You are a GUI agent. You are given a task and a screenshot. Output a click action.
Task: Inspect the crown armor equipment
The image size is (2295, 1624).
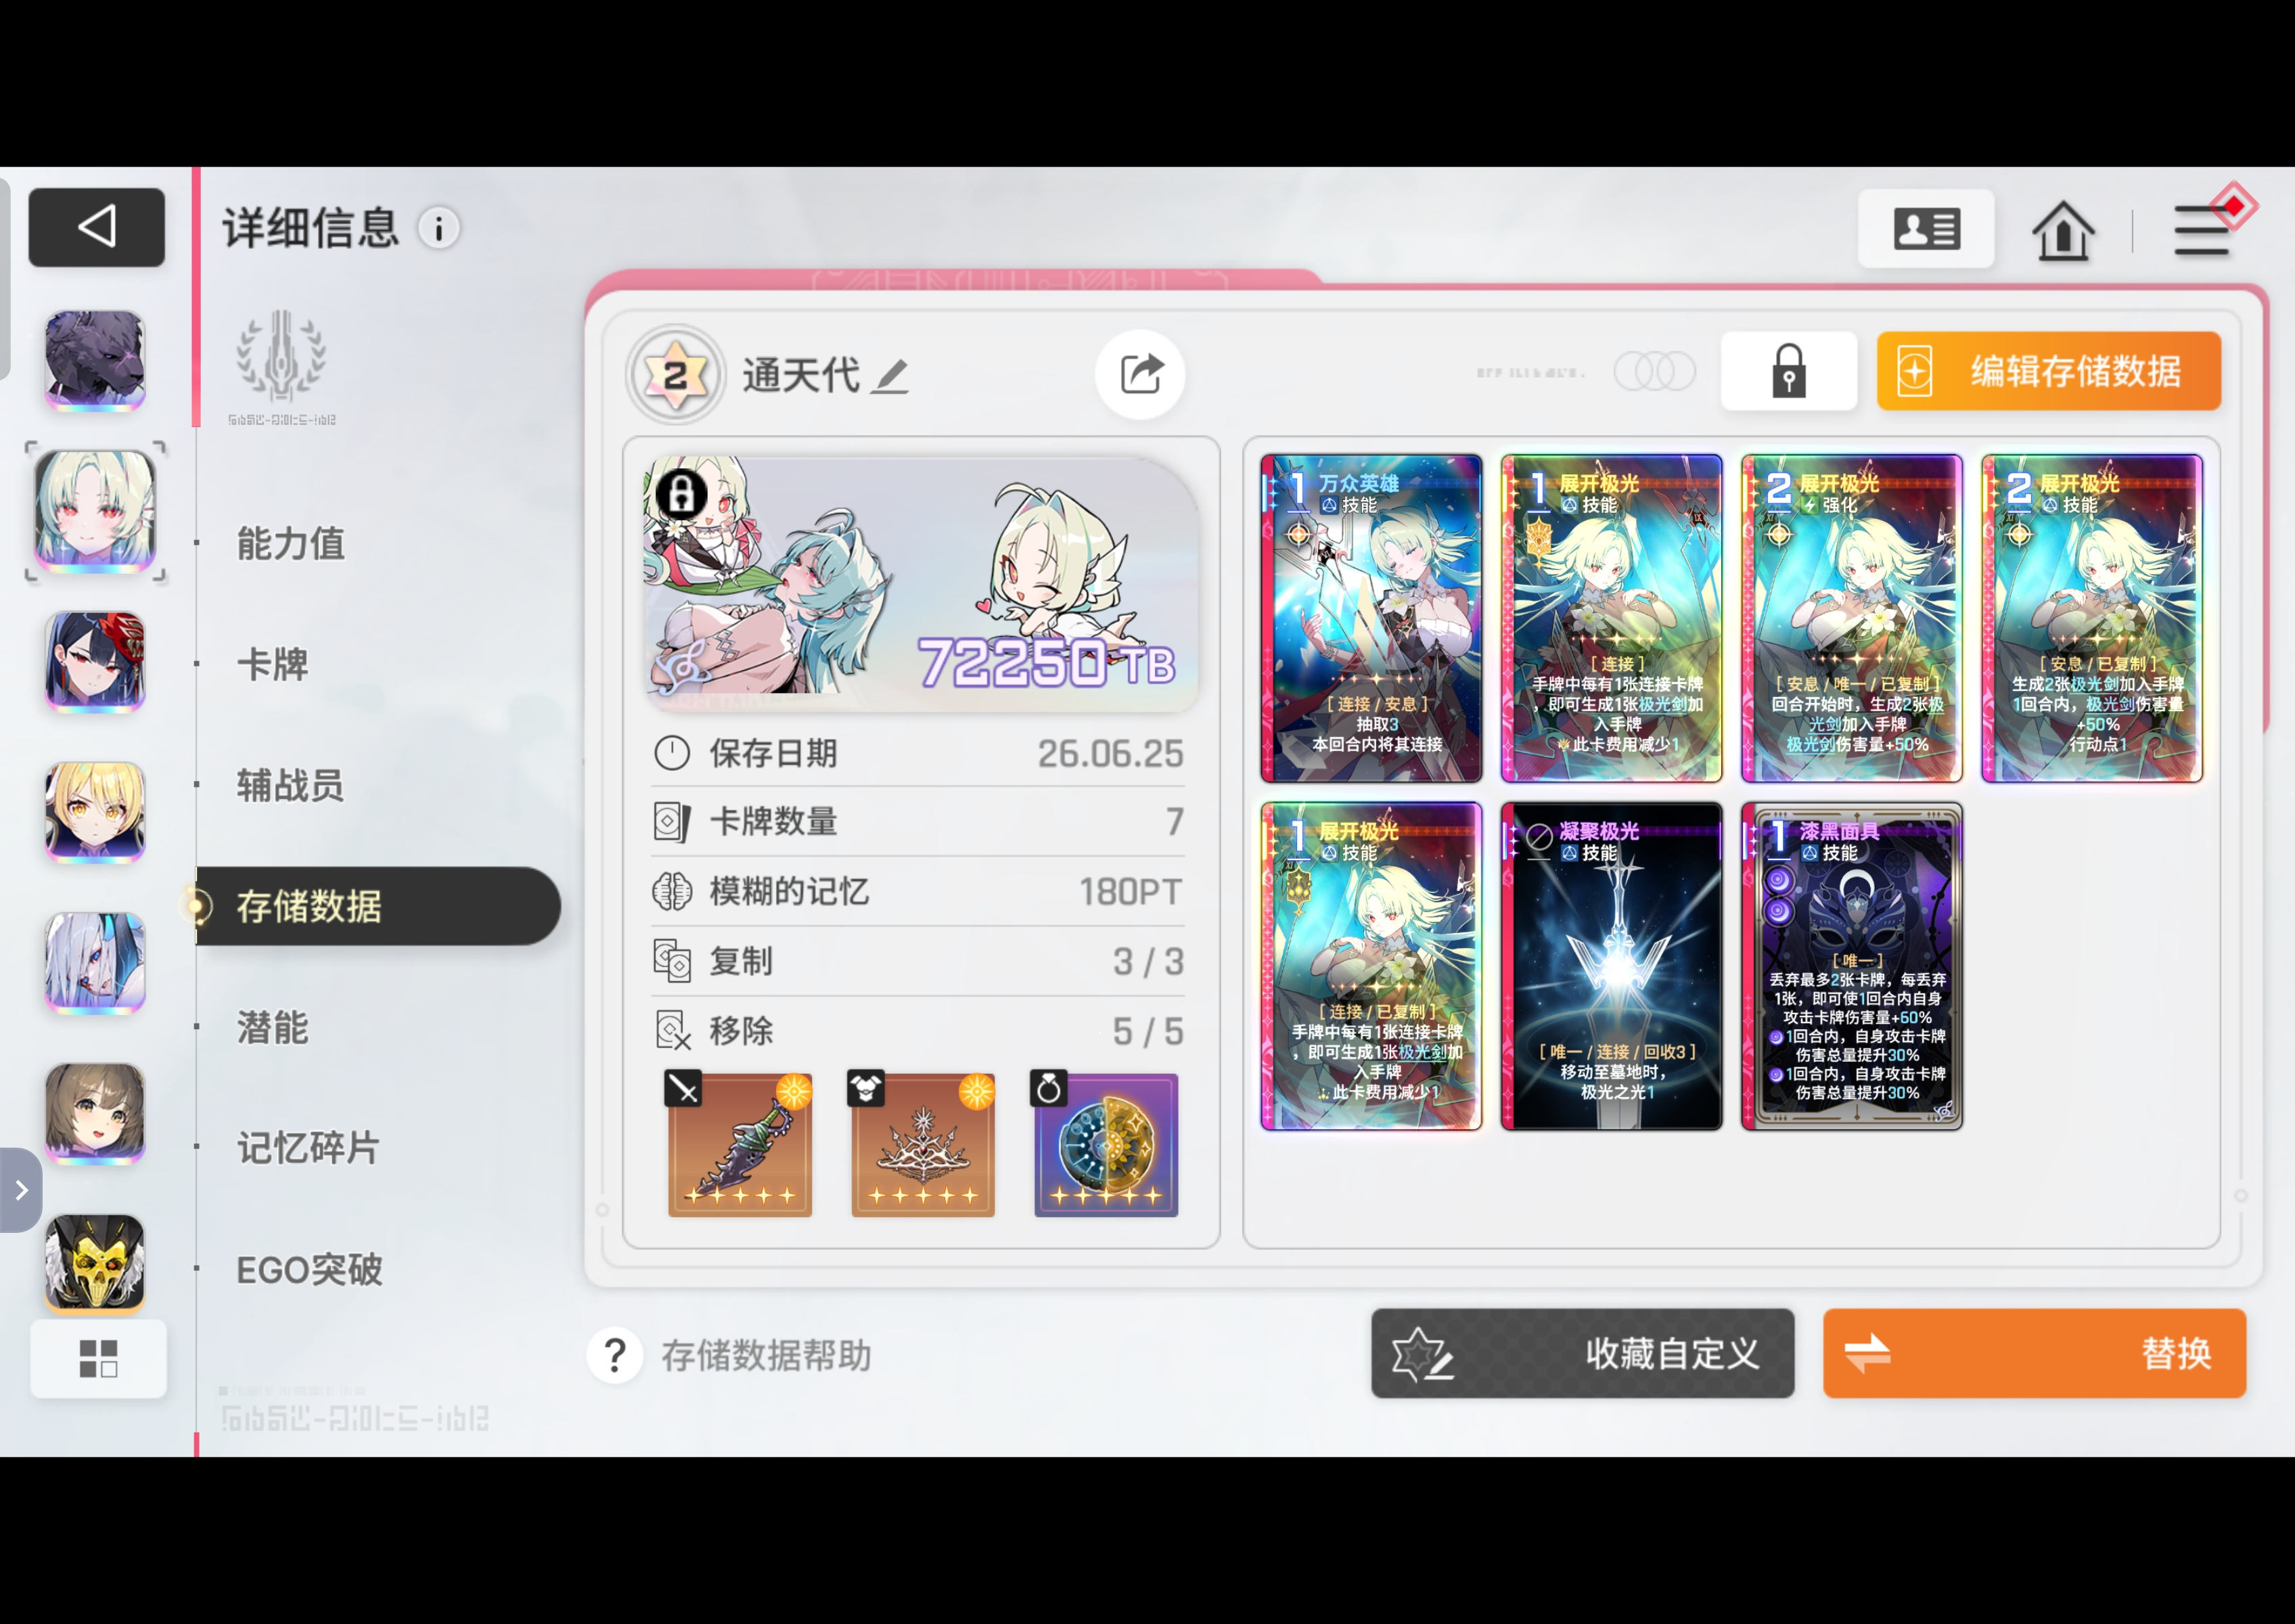923,1145
